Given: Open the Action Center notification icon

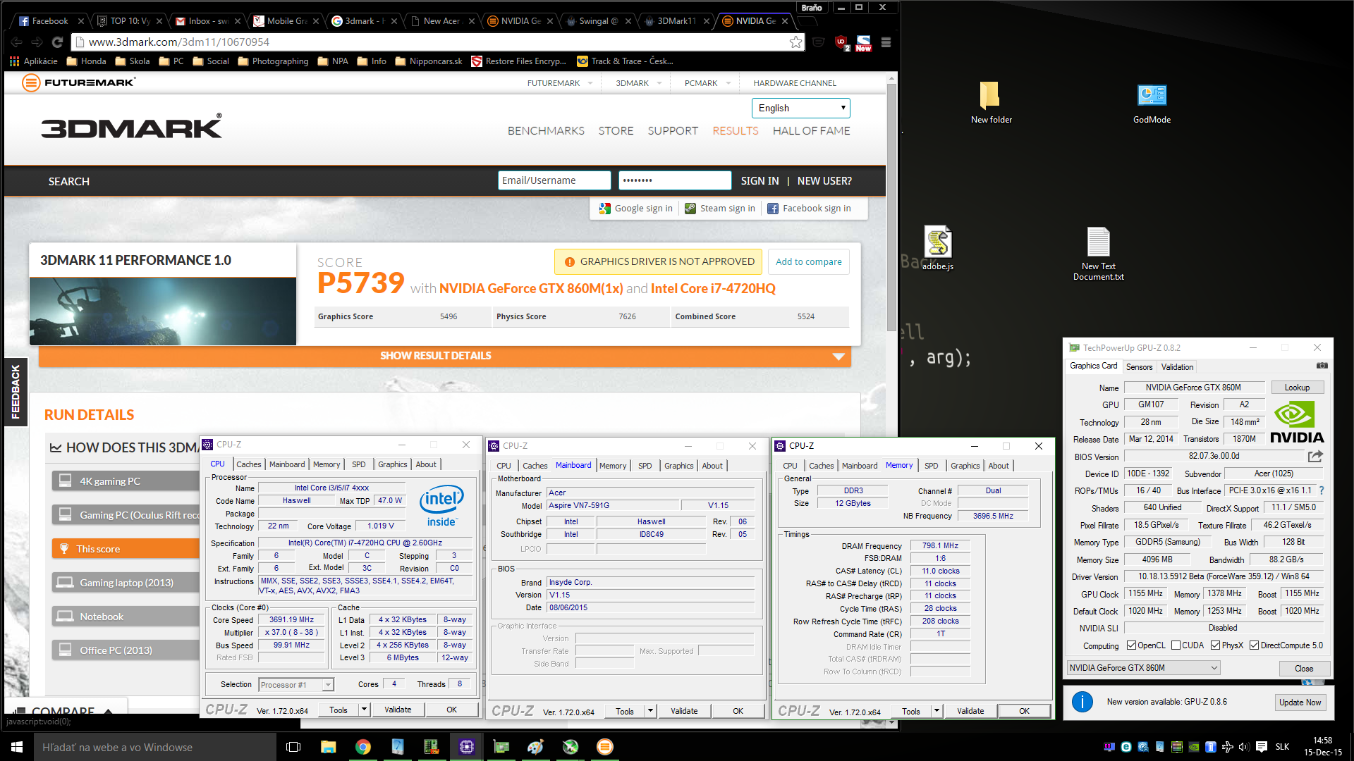Looking at the screenshot, I should (1262, 747).
